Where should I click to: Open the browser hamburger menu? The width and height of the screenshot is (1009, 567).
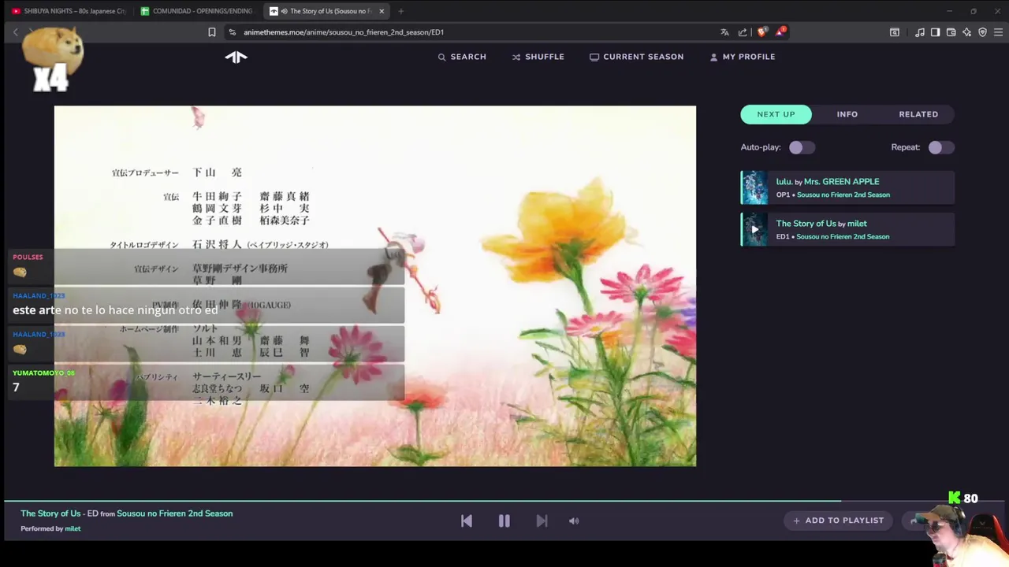[998, 32]
